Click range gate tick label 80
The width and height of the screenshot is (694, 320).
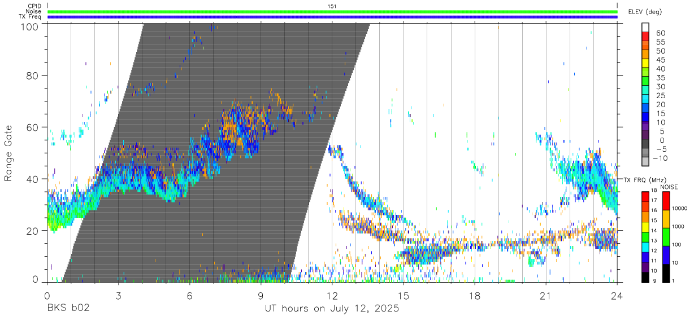click(x=32, y=76)
